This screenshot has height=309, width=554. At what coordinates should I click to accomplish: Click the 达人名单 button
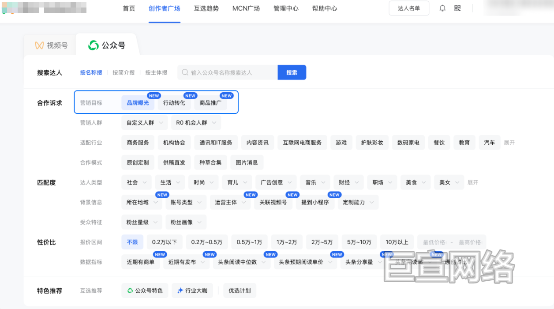click(x=409, y=8)
